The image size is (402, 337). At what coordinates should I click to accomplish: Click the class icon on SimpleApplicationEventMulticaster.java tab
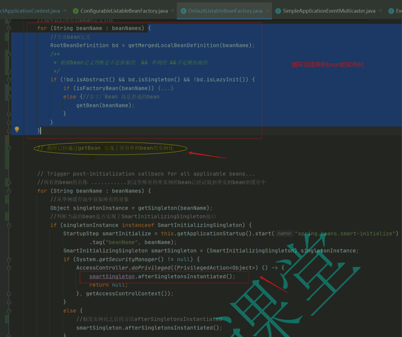(278, 11)
